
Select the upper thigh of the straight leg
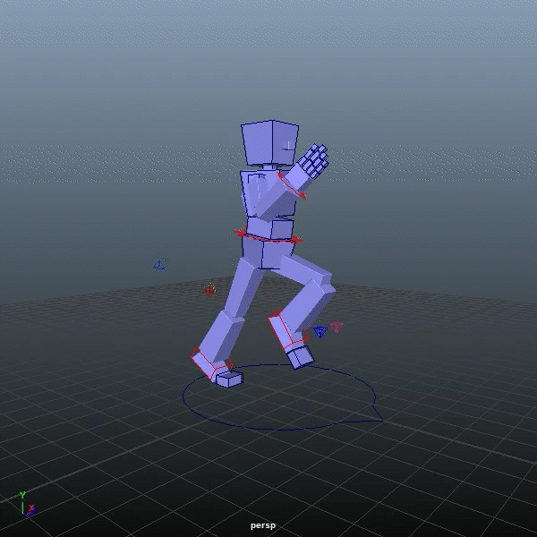(x=243, y=289)
